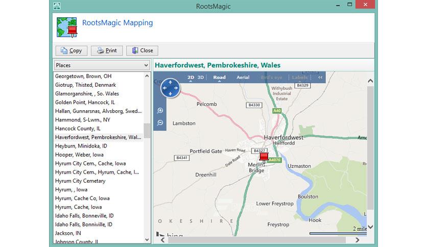Switch map to 2D mode

pyautogui.click(x=191, y=77)
